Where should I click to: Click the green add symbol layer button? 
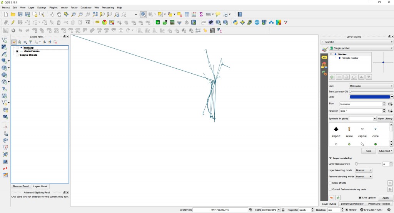point(332,77)
